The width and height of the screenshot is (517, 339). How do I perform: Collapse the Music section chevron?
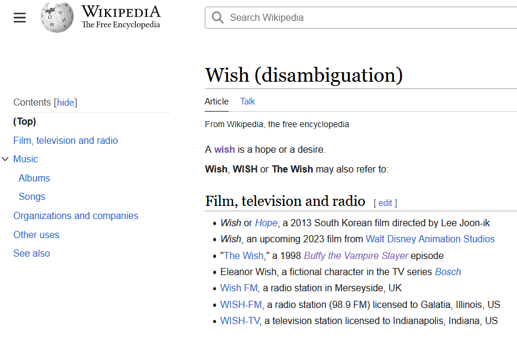point(5,159)
